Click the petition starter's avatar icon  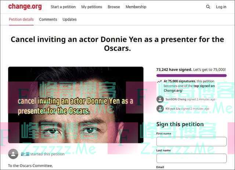pyautogui.click(x=13, y=154)
